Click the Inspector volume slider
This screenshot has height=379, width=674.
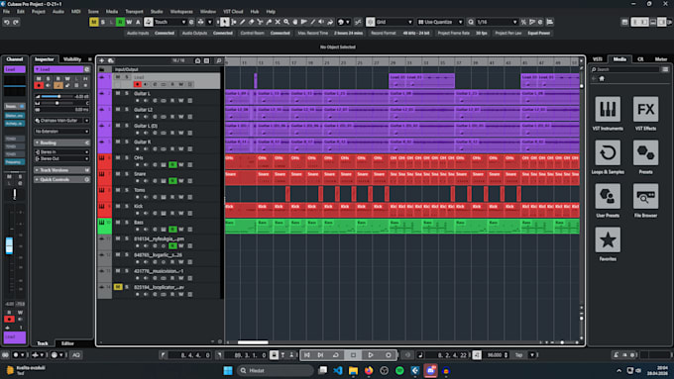tap(56, 97)
